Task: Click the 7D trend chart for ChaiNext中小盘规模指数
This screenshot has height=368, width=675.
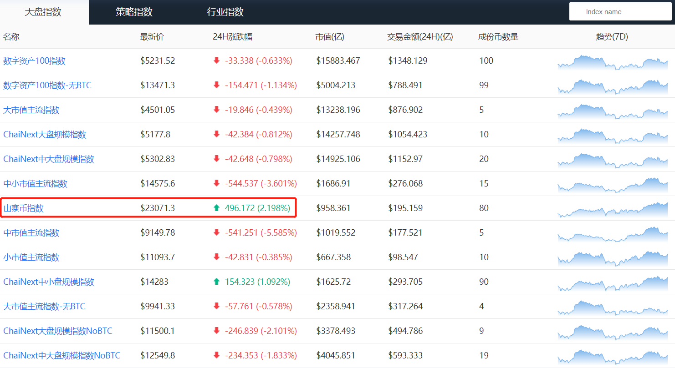Action: 613,283
